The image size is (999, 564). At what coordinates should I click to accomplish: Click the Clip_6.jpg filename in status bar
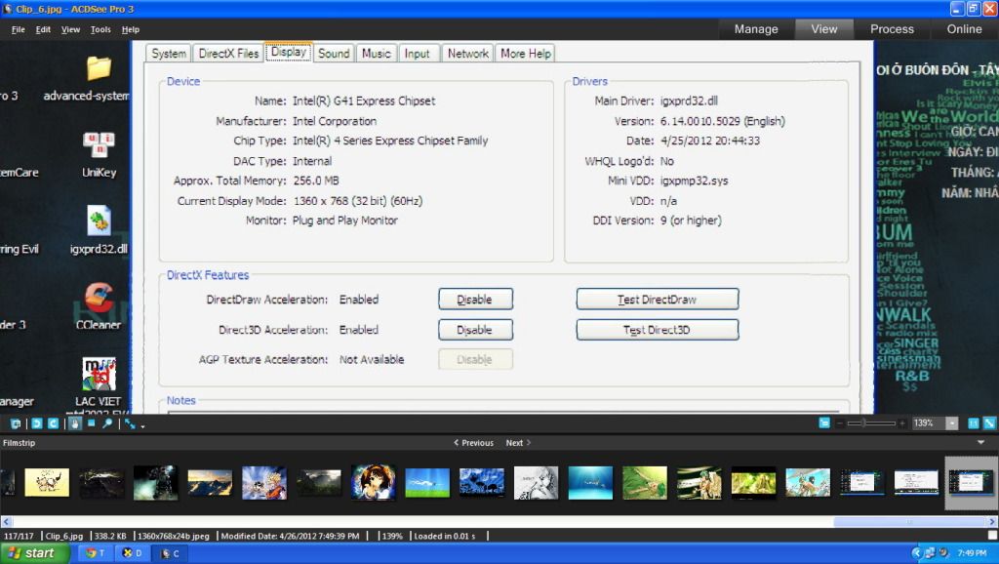[64, 536]
